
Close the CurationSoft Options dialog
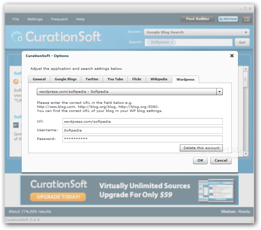point(232,56)
